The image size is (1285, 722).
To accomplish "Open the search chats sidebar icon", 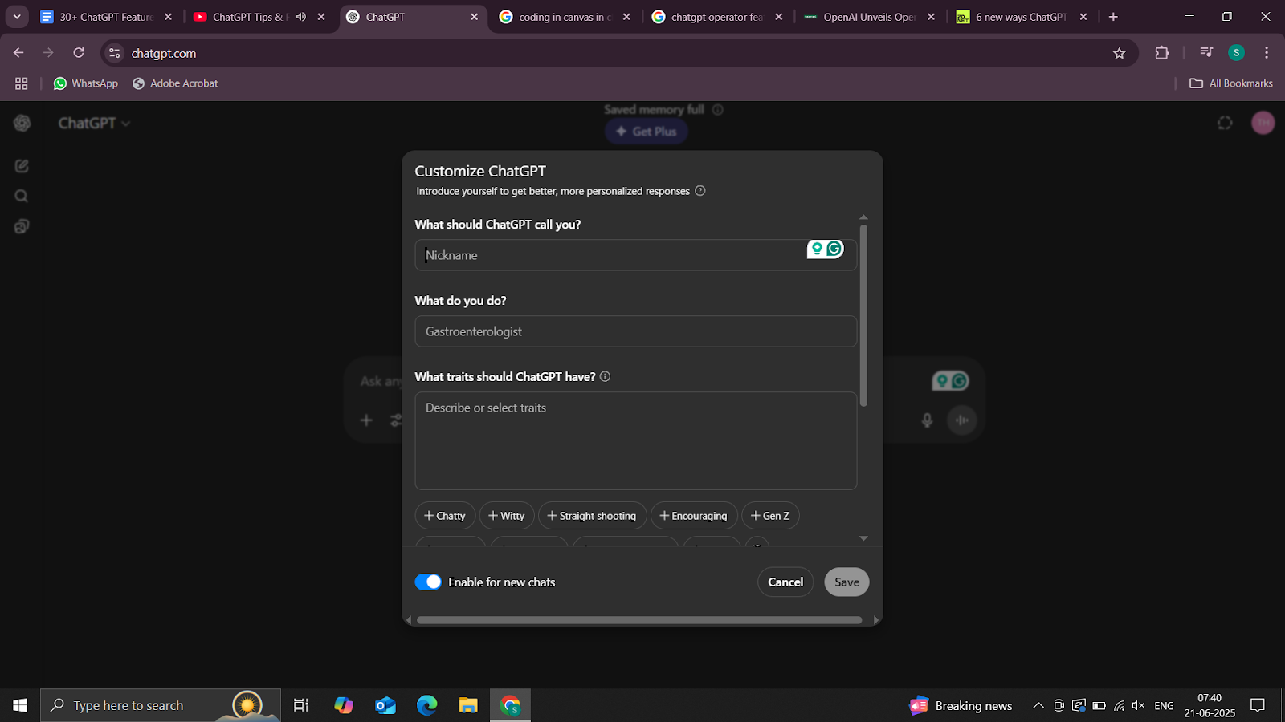I will tap(22, 196).
